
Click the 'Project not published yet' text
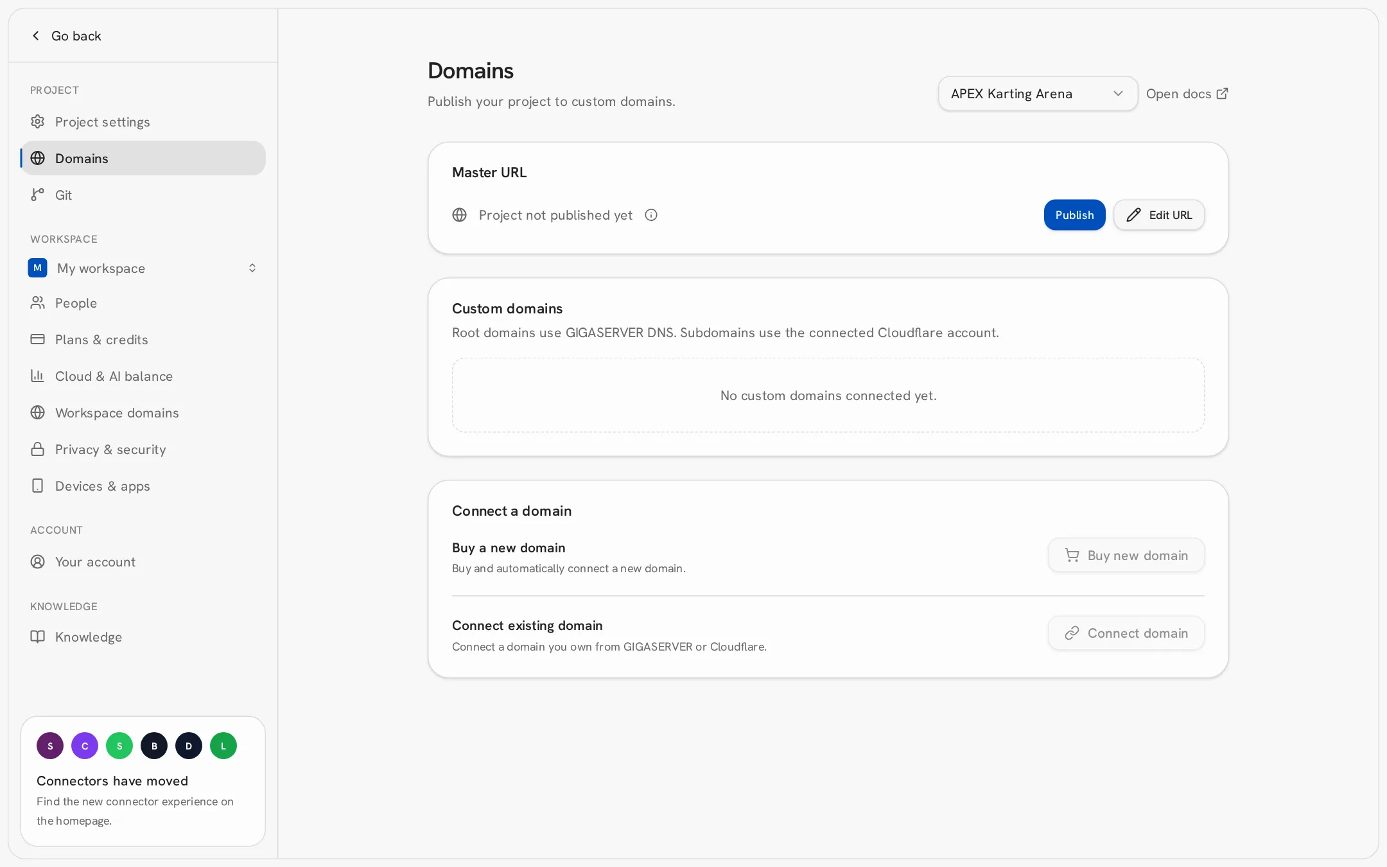coord(555,215)
